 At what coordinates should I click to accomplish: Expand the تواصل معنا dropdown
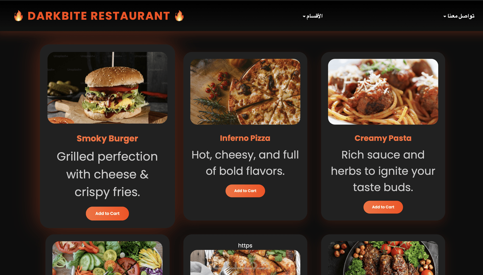point(459,16)
